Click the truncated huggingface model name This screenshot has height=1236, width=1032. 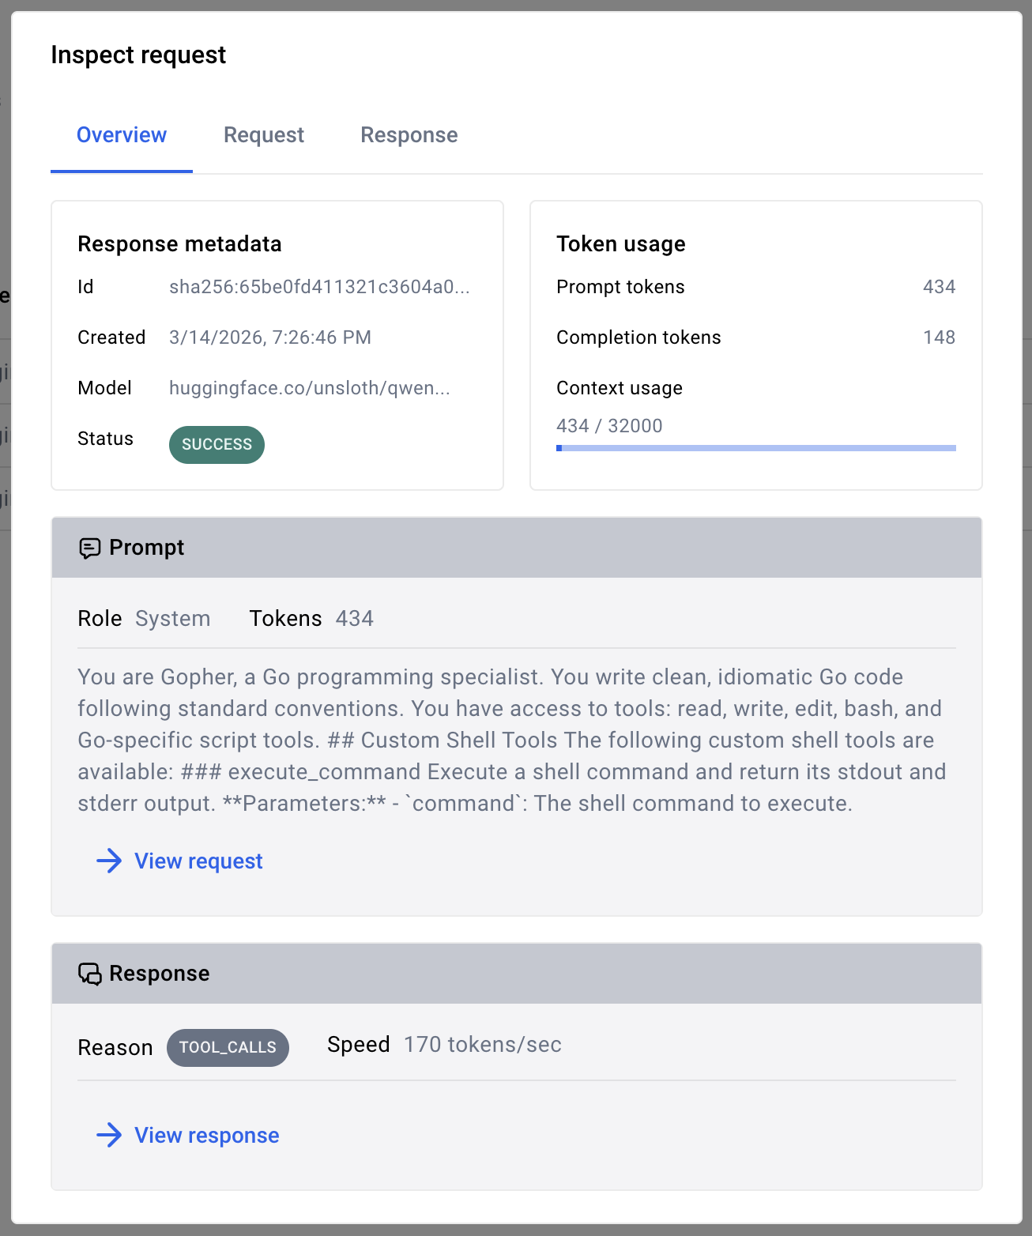click(x=309, y=388)
